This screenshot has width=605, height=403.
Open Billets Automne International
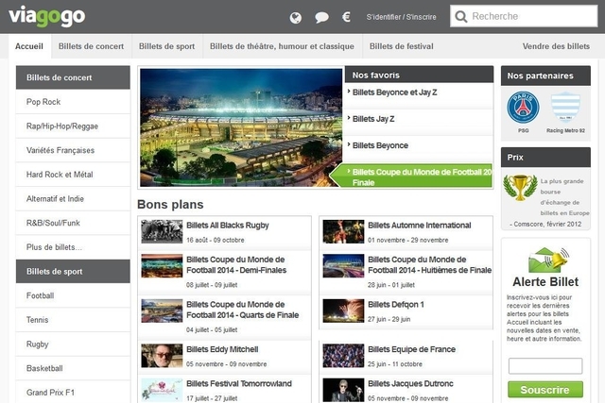420,226
